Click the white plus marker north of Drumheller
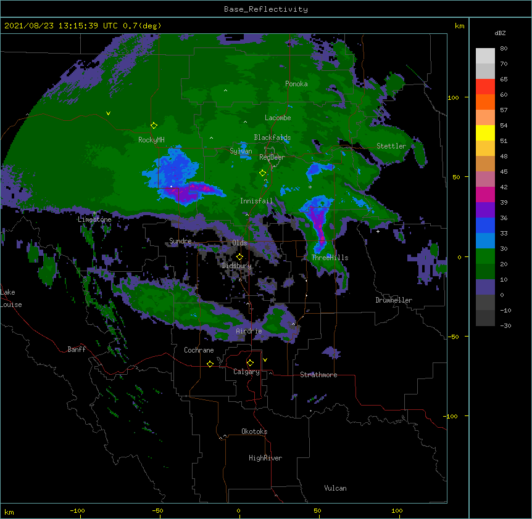532x519 pixels. coord(378,231)
